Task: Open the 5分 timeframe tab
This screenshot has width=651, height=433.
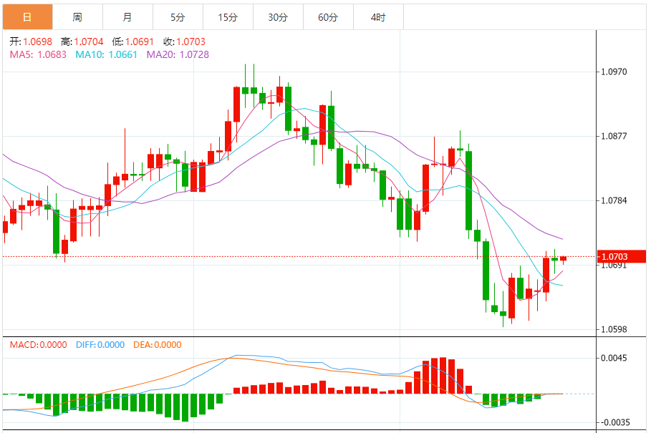Action: tap(178, 17)
